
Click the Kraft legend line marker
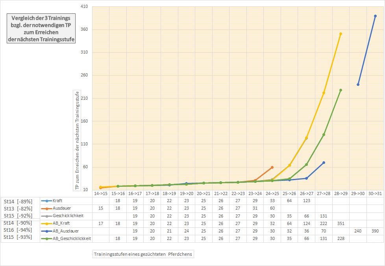[46, 201]
